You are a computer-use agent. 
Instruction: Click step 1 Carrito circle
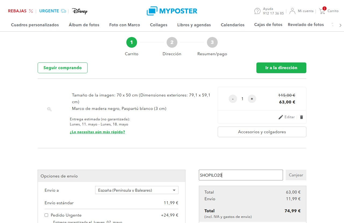pos(132,42)
